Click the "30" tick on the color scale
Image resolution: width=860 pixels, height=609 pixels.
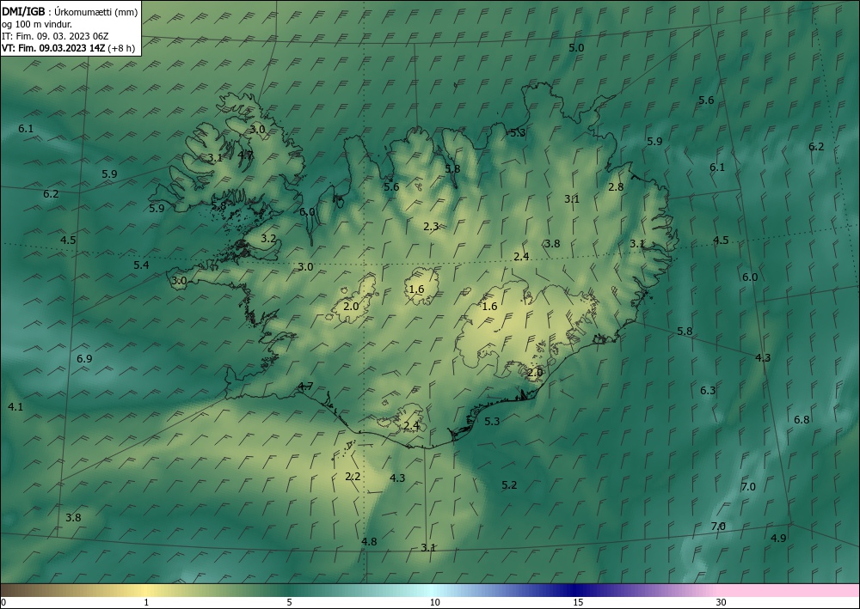722,603
